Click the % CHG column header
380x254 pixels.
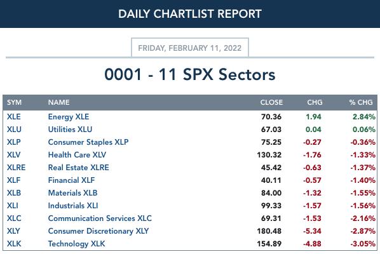[x=361, y=102]
